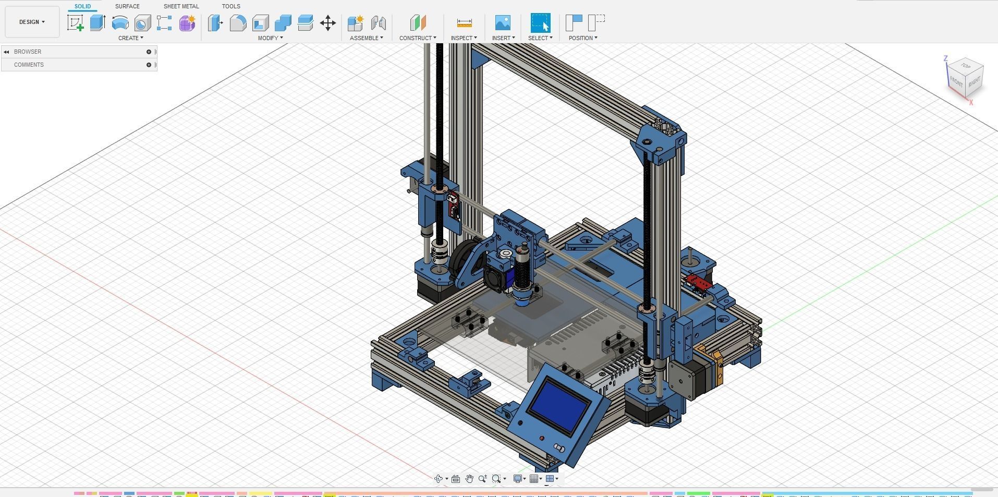Open the Viewports layout icon
Viewport: 998px width, 497px height.
coord(550,479)
